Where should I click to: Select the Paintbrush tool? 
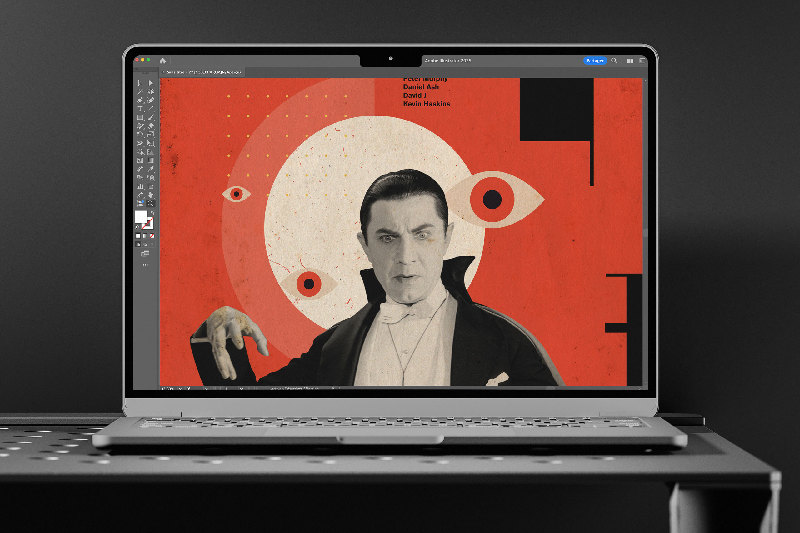tap(151, 117)
